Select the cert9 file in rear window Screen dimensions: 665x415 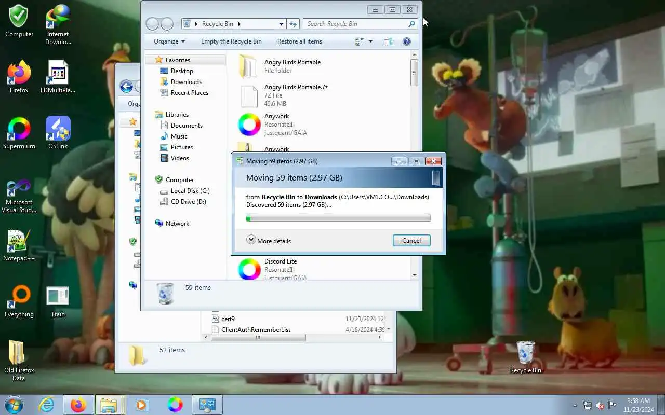[228, 319]
